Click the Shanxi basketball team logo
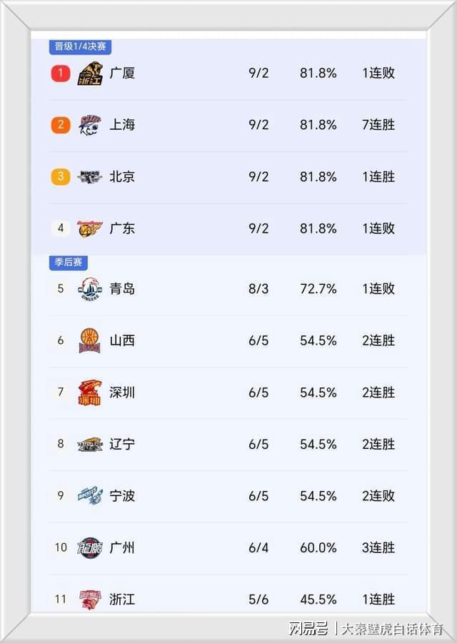 pos(90,340)
